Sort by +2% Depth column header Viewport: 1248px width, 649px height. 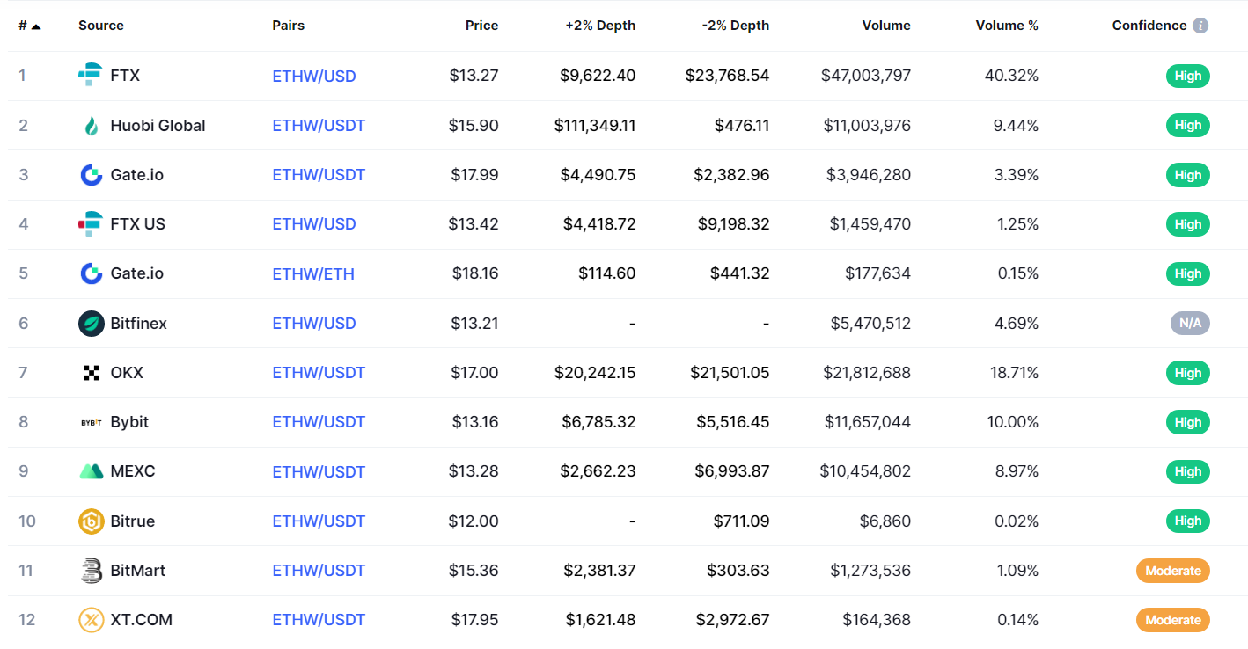pyautogui.click(x=600, y=26)
